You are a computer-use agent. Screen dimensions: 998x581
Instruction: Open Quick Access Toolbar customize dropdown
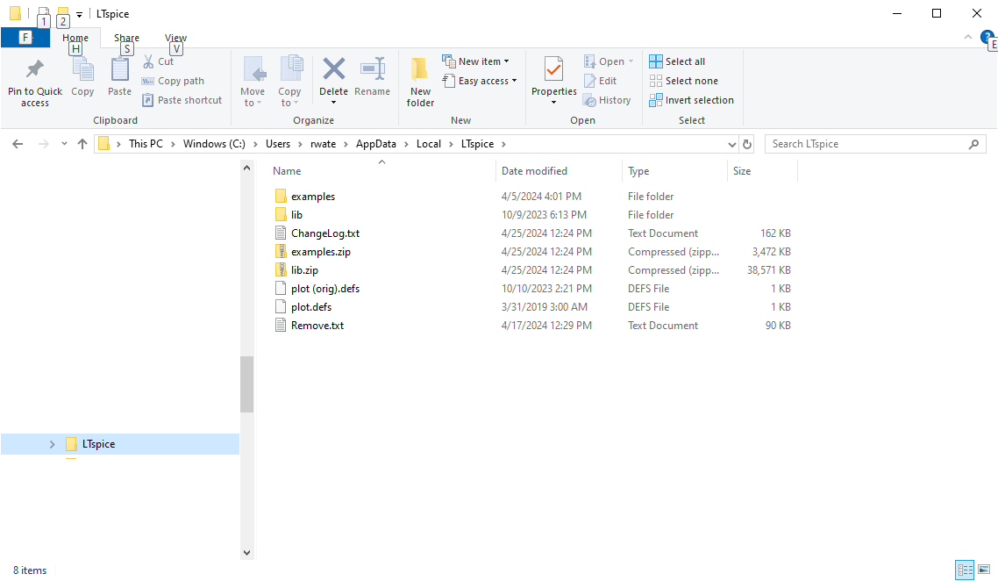point(80,14)
